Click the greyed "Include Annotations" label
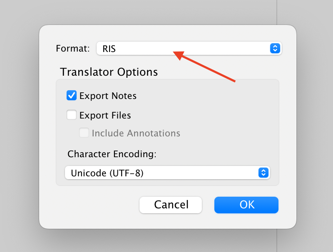The height and width of the screenshot is (252, 333). [136, 133]
